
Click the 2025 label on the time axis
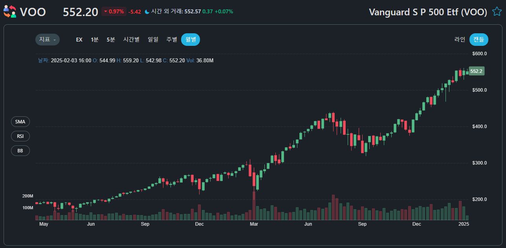[x=464, y=224]
